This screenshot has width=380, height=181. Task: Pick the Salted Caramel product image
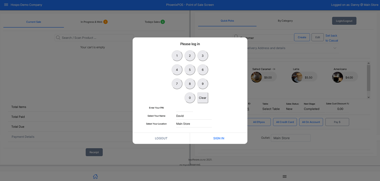click(x=256, y=77)
